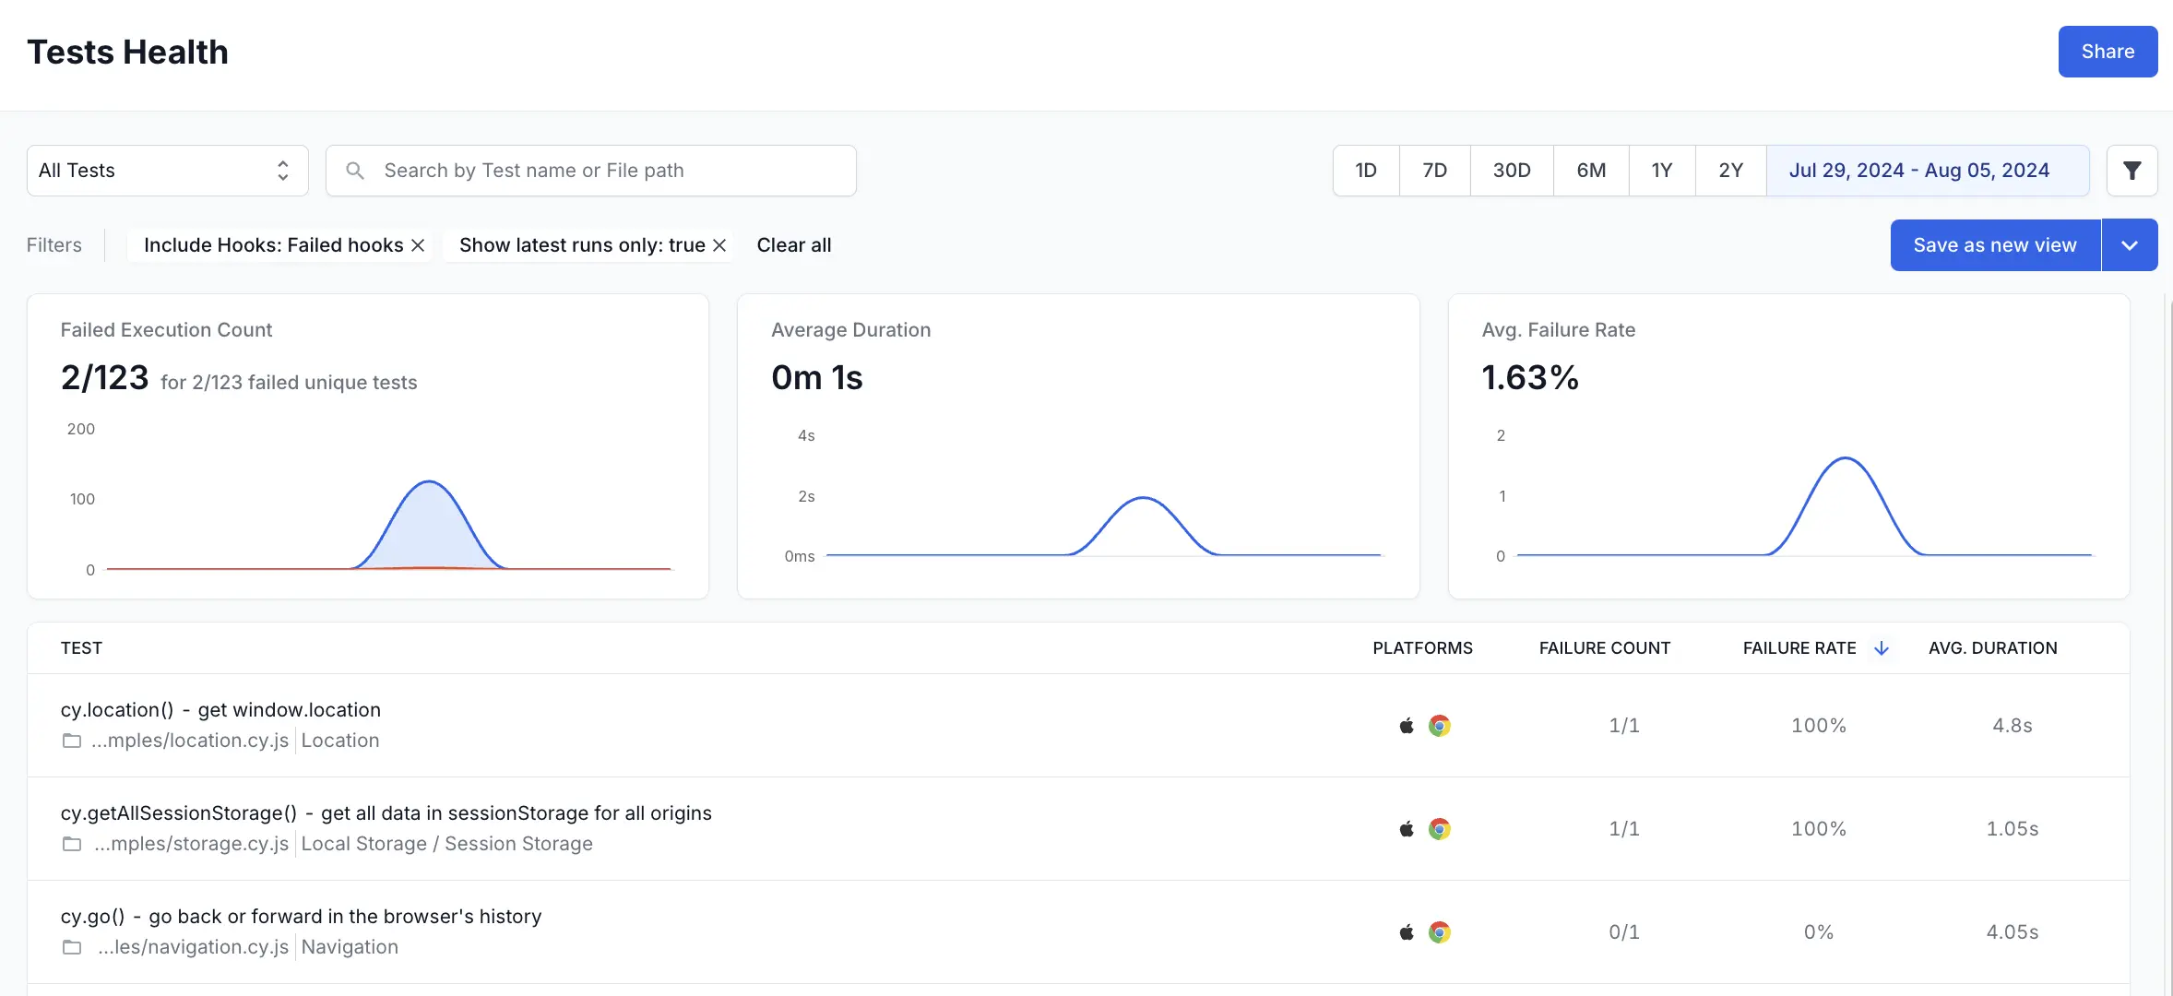Click the Save as new view button
The height and width of the screenshot is (996, 2173).
(x=1995, y=244)
